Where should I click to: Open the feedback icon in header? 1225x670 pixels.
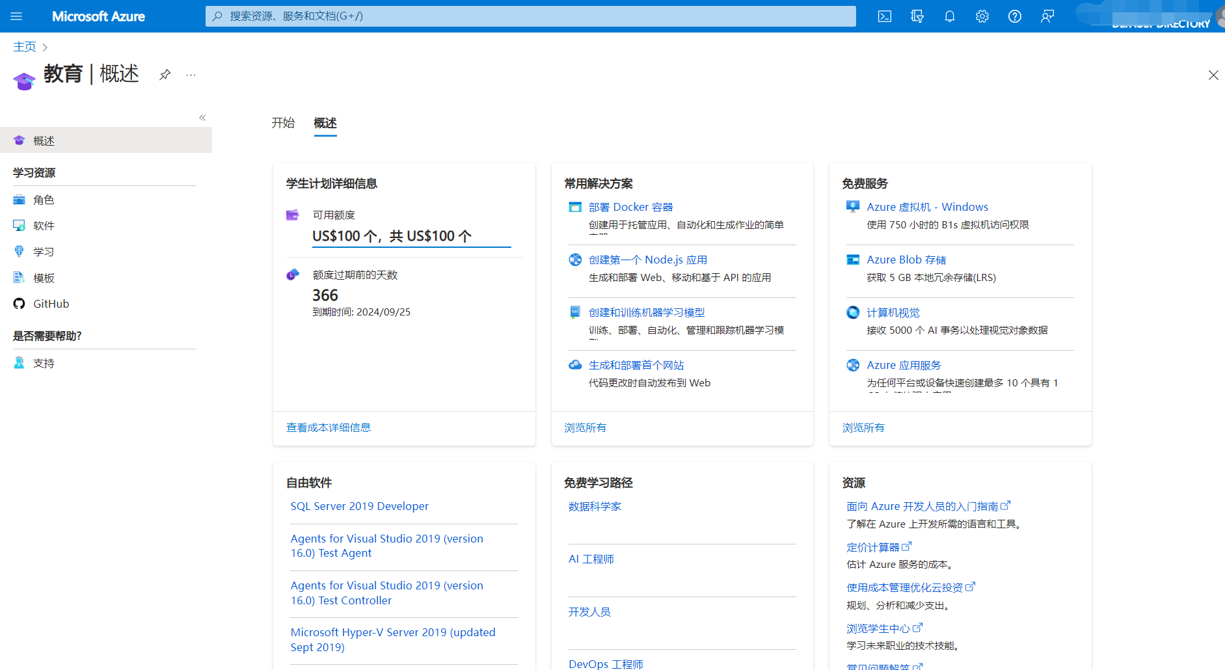click(x=1047, y=16)
